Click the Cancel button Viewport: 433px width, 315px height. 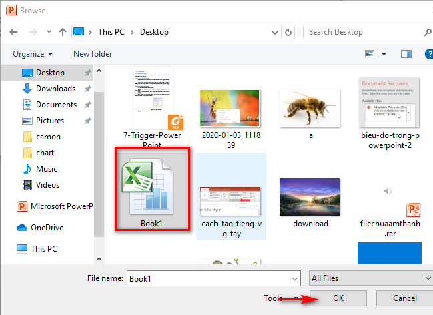(404, 298)
